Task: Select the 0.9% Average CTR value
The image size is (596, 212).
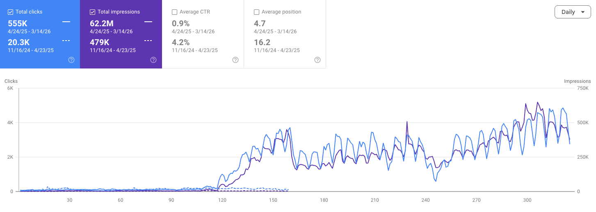Action: point(181,23)
